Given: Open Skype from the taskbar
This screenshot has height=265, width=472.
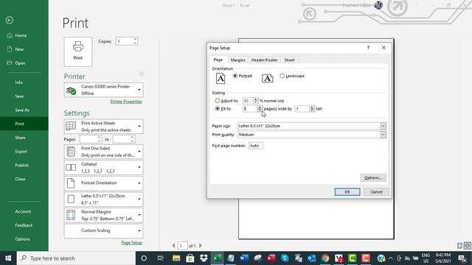Looking at the screenshot, I should tap(285, 258).
